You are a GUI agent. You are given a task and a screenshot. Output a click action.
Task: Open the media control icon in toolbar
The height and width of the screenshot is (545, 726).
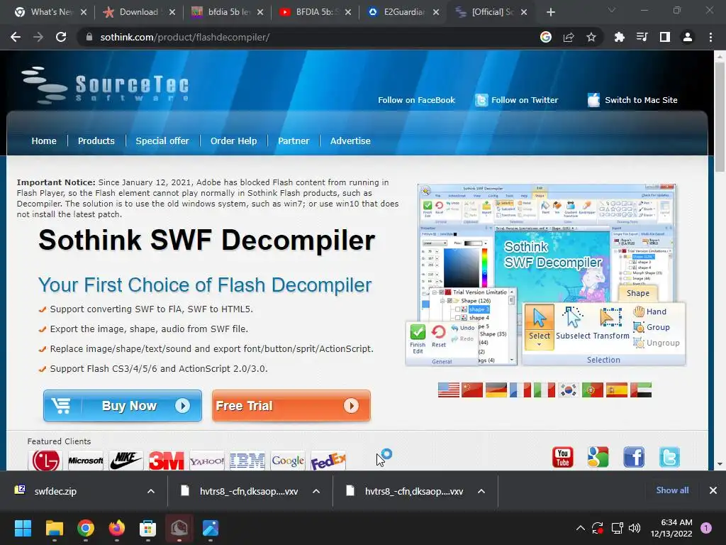642,37
